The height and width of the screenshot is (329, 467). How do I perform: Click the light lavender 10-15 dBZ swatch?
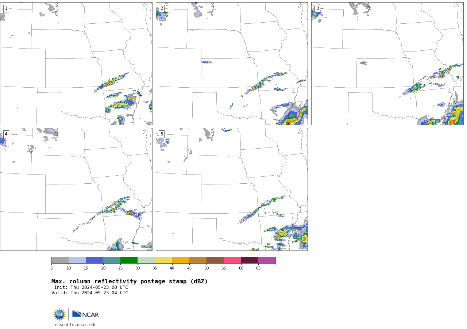tap(77, 260)
